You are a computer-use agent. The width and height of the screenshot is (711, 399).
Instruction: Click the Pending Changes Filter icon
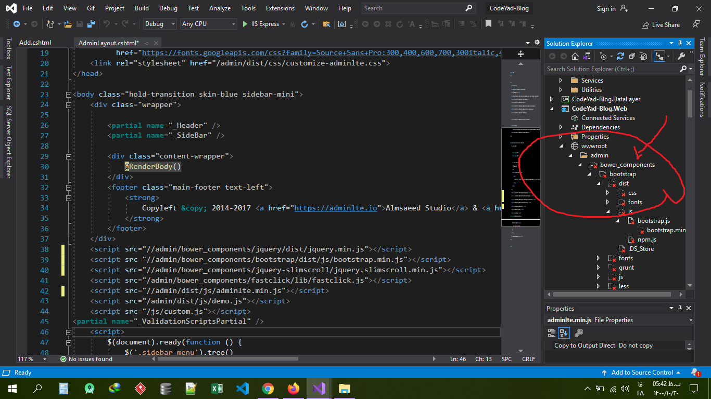click(x=603, y=56)
